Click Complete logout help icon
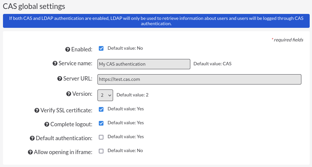Image resolution: width=312 pixels, height=167 pixels. pos(47,125)
